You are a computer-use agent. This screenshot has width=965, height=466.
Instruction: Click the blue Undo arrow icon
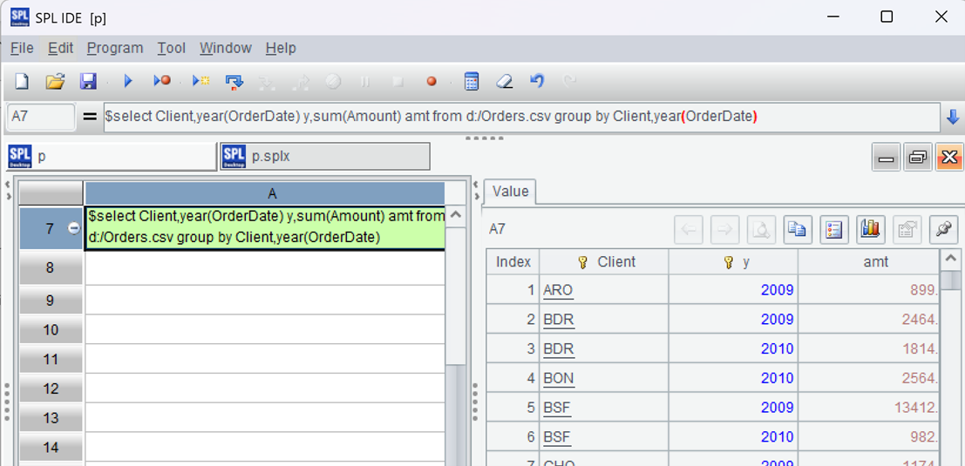pyautogui.click(x=537, y=81)
